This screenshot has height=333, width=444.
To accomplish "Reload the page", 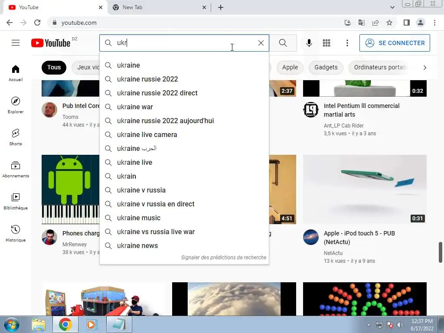I will 37,23.
